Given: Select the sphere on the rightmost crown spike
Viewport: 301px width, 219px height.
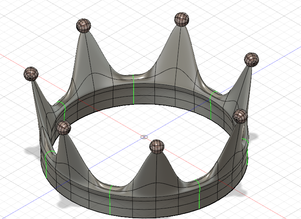Looking at the screenshot, I should point(251,60).
